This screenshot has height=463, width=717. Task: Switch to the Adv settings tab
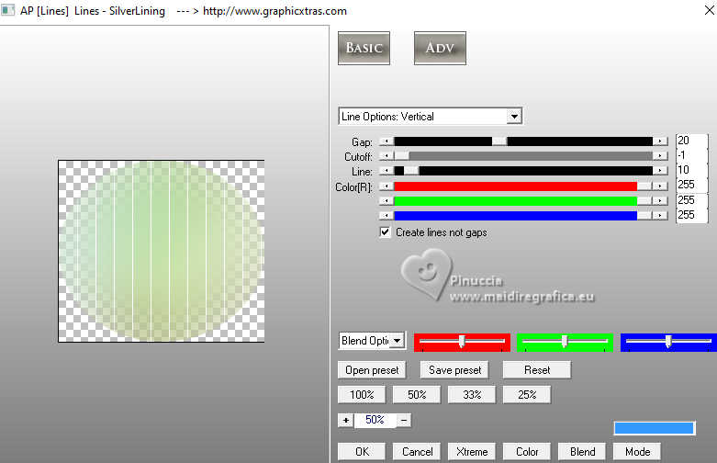(440, 48)
